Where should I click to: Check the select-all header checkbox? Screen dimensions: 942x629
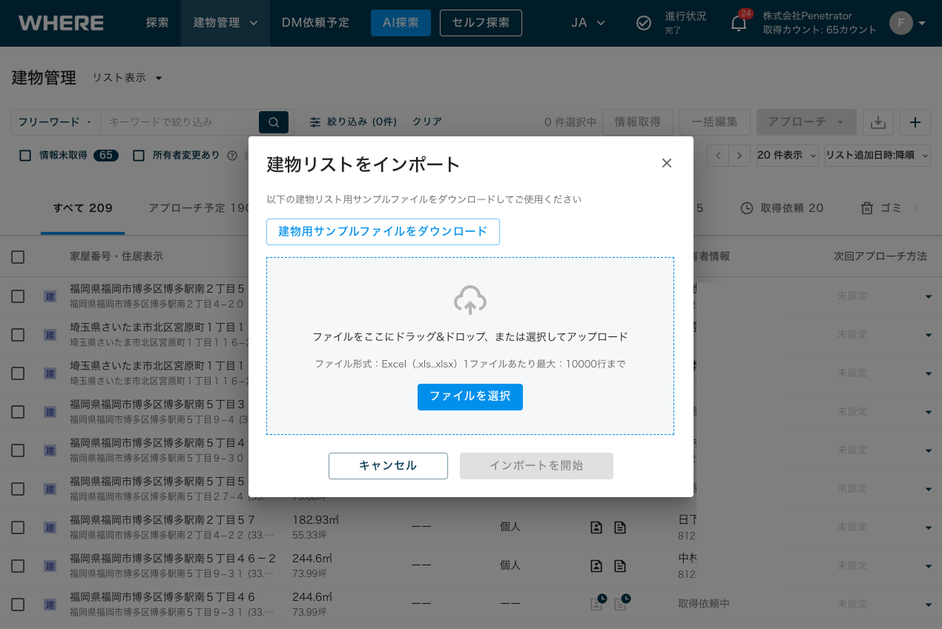18,257
